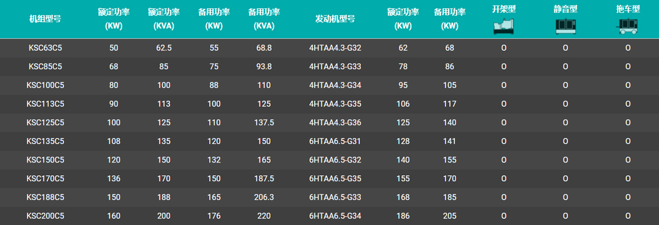Screen dimensions: 659x225
Task: Click engine model 6HTAA6.5-G32
Action: click(335, 160)
